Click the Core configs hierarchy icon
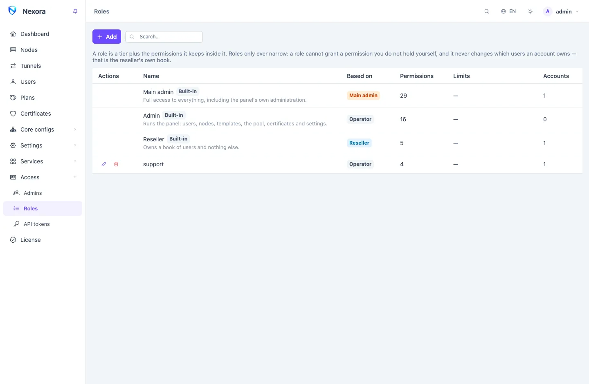 coord(13,129)
